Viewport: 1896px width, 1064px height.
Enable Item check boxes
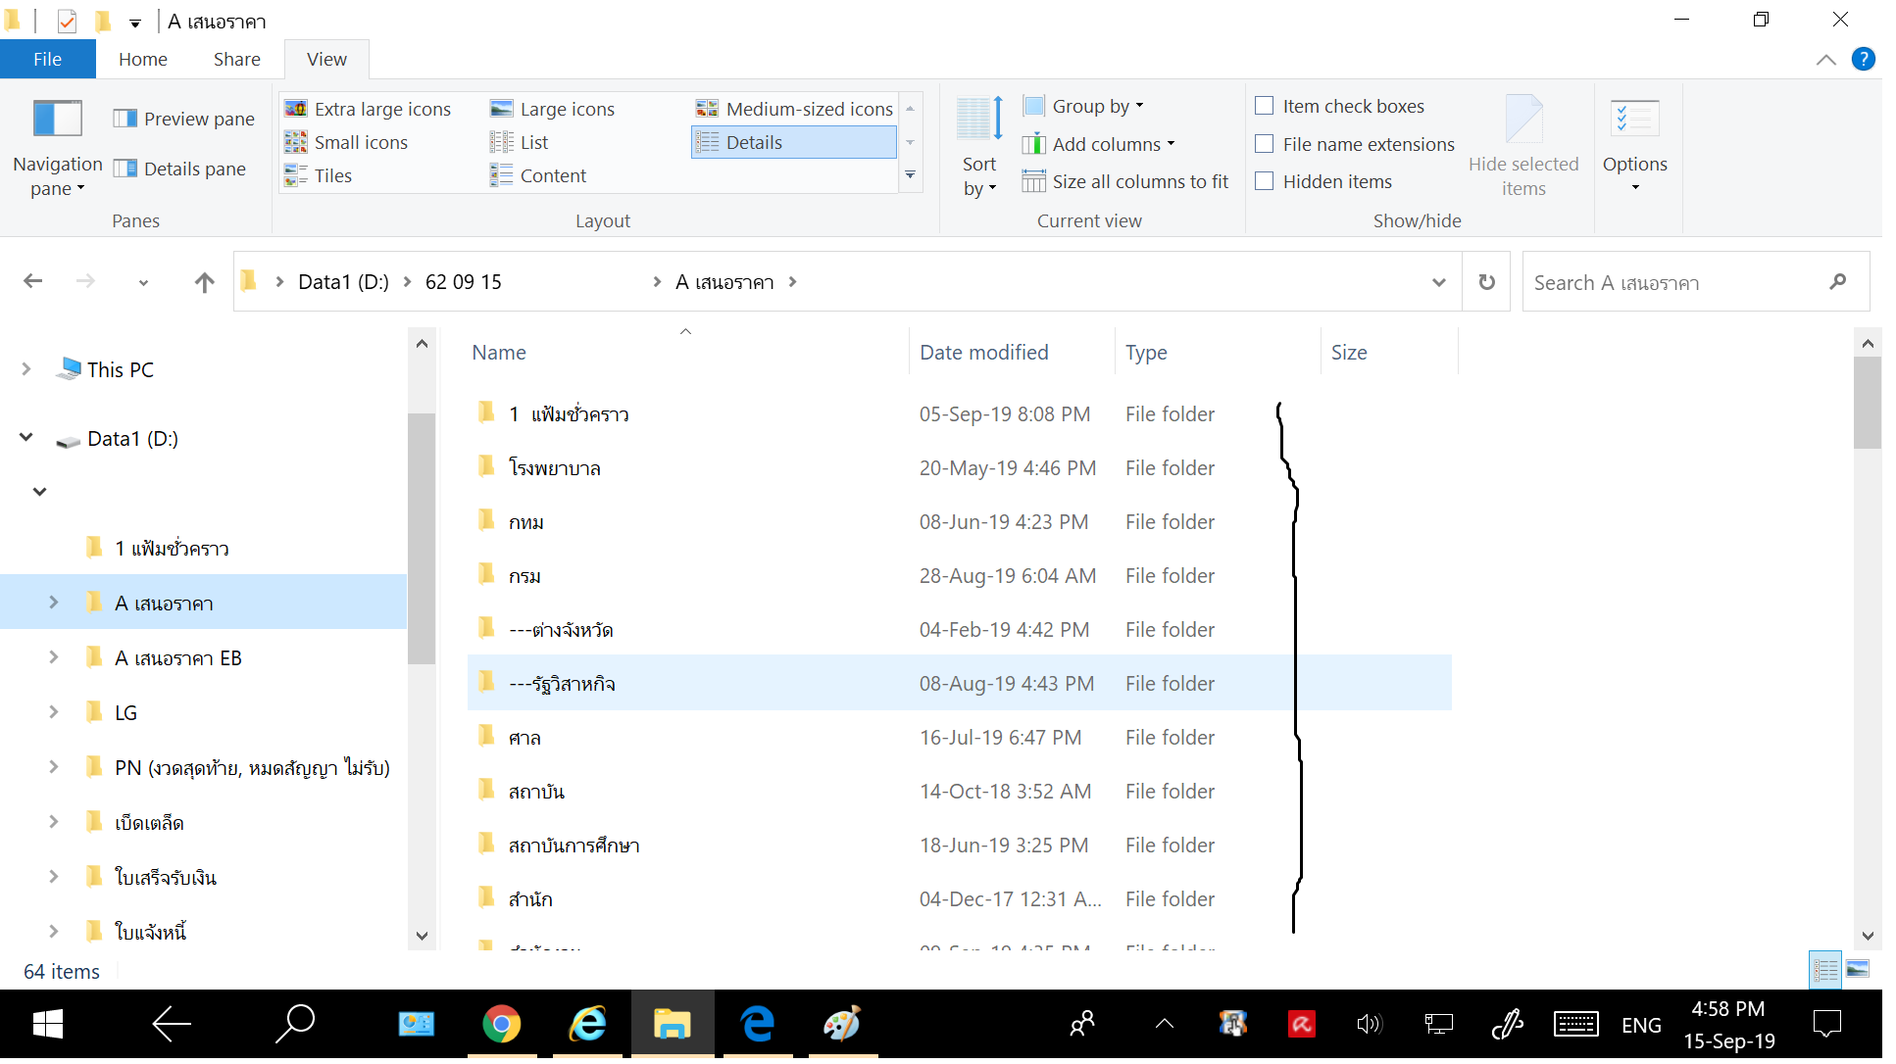pyautogui.click(x=1265, y=106)
